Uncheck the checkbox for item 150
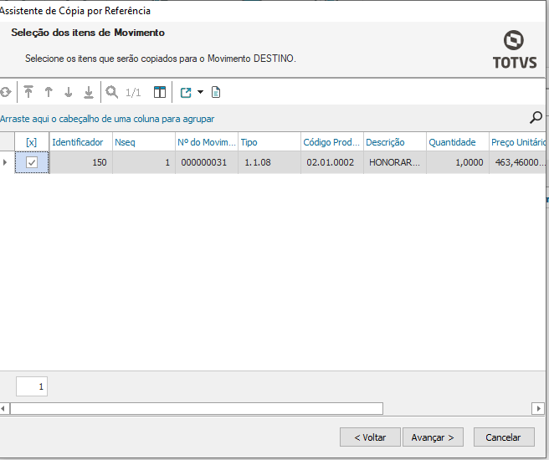The image size is (549, 460). pyautogui.click(x=32, y=163)
